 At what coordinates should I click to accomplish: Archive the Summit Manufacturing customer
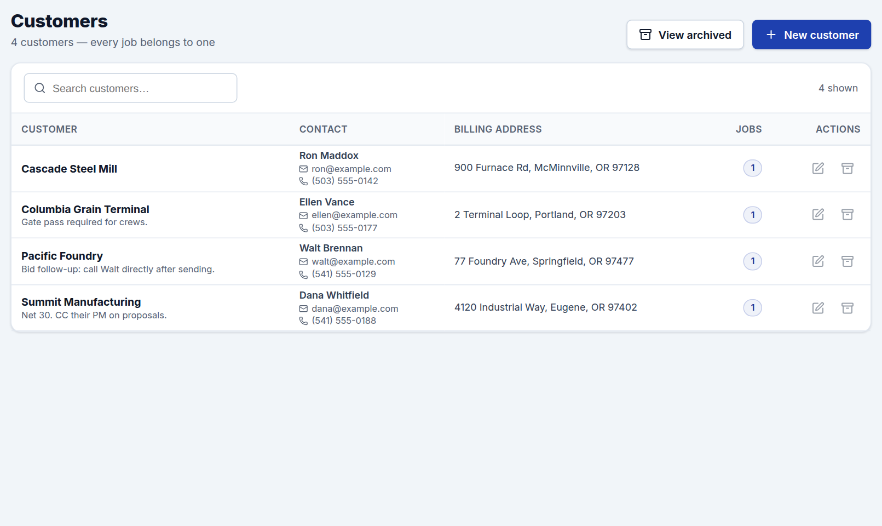click(848, 308)
